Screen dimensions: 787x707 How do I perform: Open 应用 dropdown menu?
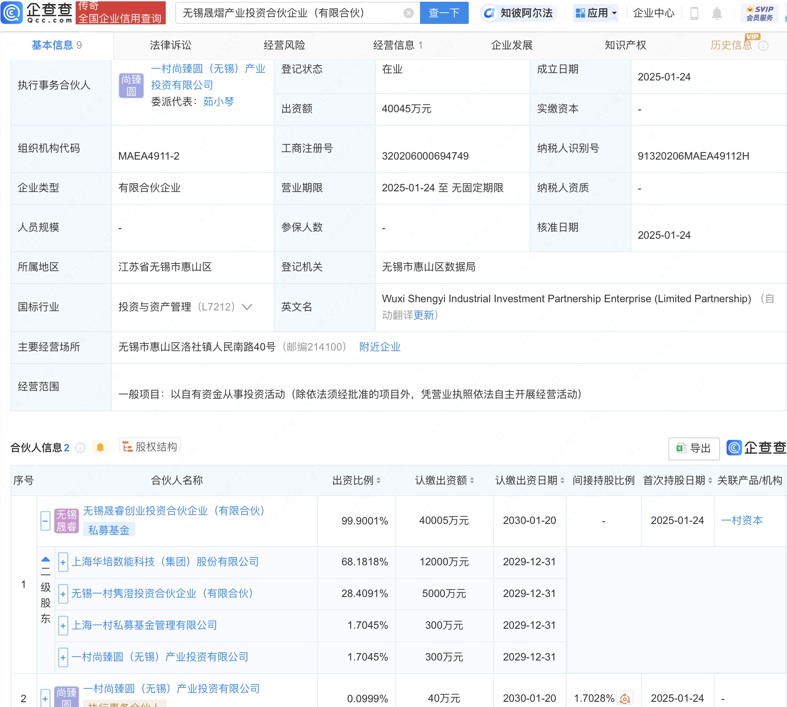click(596, 13)
